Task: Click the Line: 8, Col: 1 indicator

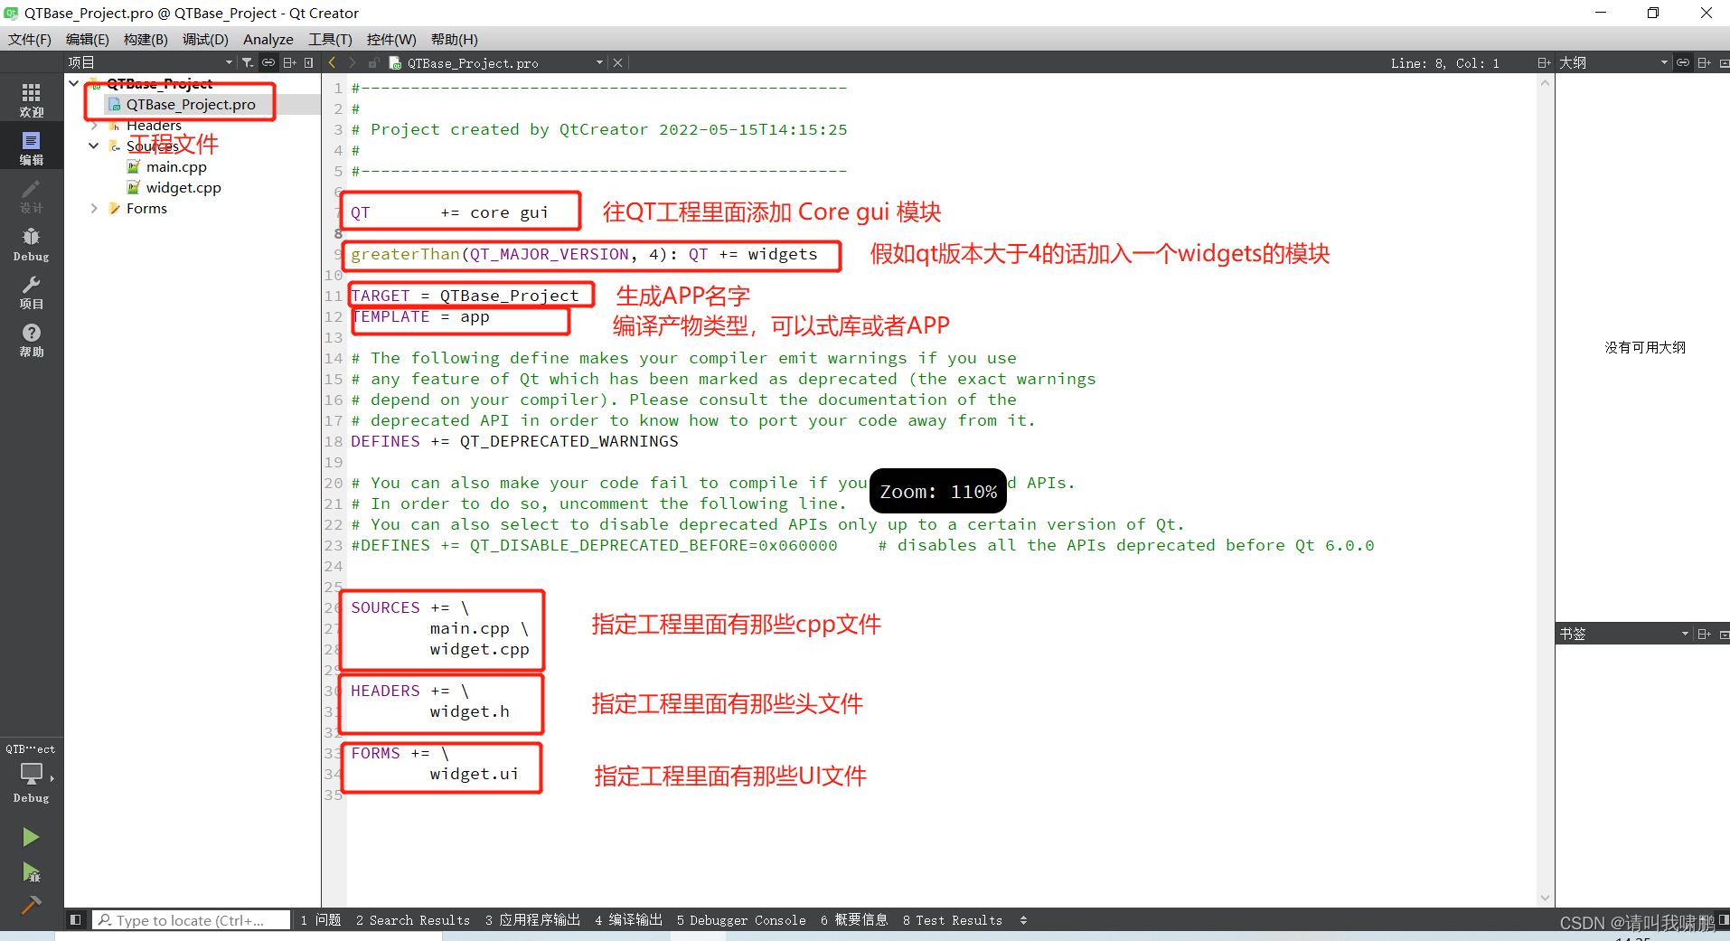Action: pyautogui.click(x=1444, y=62)
